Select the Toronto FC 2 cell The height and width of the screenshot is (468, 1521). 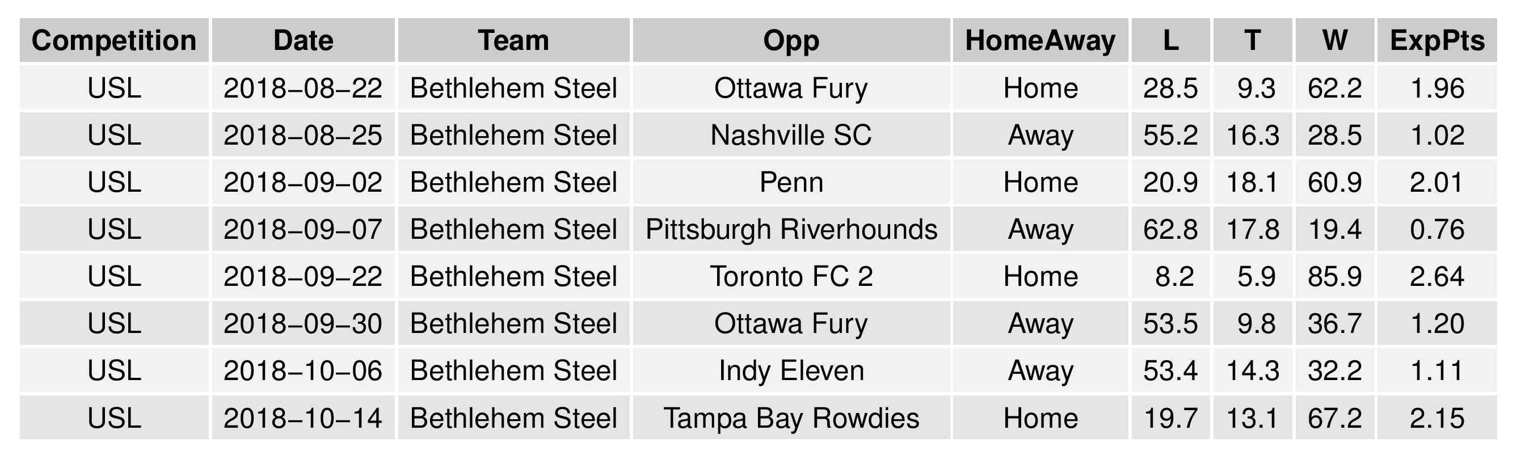click(791, 276)
